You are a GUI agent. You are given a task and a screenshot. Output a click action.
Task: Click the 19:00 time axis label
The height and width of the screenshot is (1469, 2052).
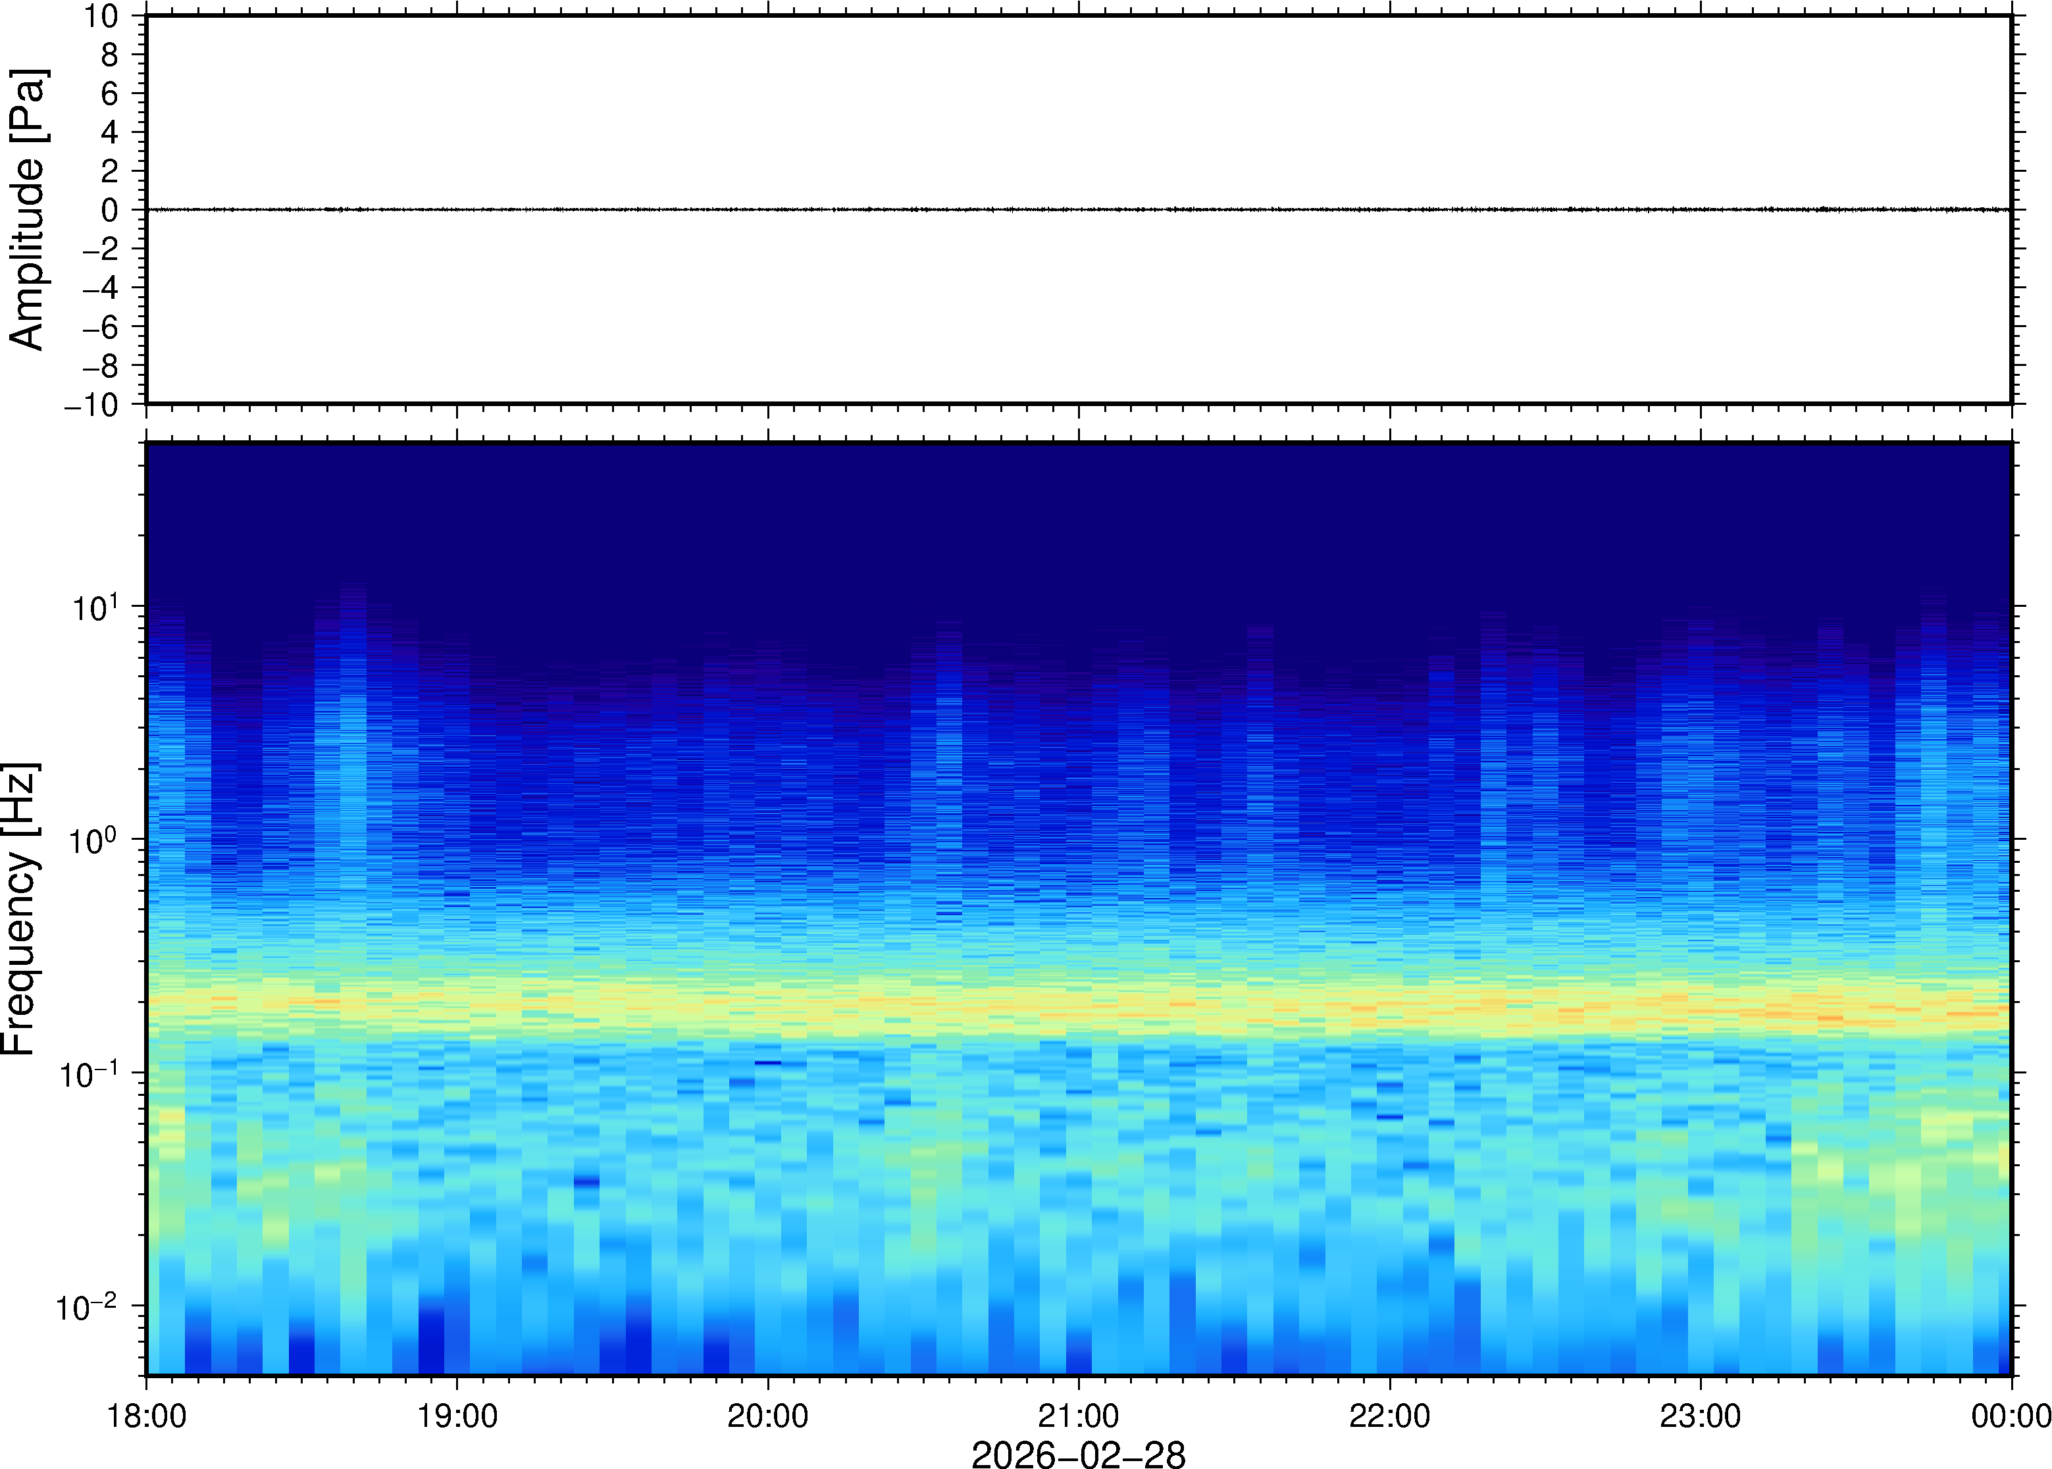click(x=457, y=1416)
